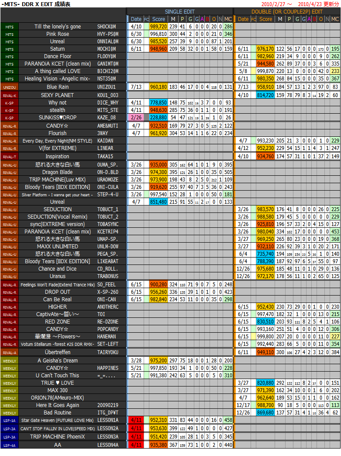
Task: Click the DOUBLE (OR COUPLE2P) EDIT header
Action: (287, 12)
